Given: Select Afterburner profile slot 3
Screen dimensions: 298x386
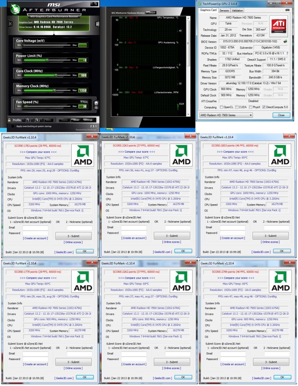Looking at the screenshot, I should (x=33, y=120).
